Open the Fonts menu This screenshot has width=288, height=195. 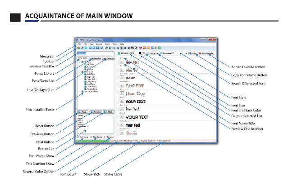pos(108,44)
